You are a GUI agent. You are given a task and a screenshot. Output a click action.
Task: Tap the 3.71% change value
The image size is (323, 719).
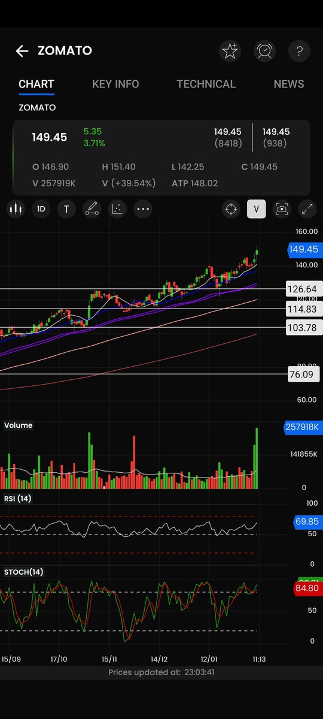click(95, 143)
